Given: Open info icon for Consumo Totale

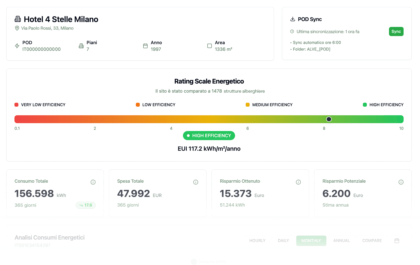Looking at the screenshot, I should click(x=93, y=182).
